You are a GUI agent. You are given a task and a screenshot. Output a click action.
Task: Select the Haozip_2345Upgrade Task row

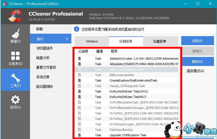click(x=126, y=86)
